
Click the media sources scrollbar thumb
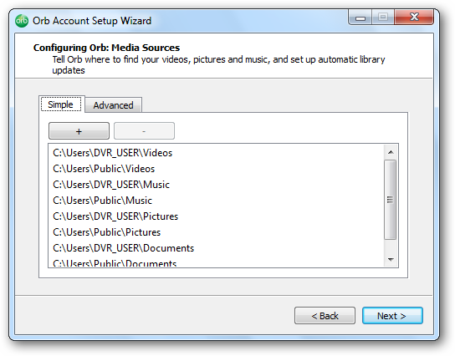coord(391,200)
